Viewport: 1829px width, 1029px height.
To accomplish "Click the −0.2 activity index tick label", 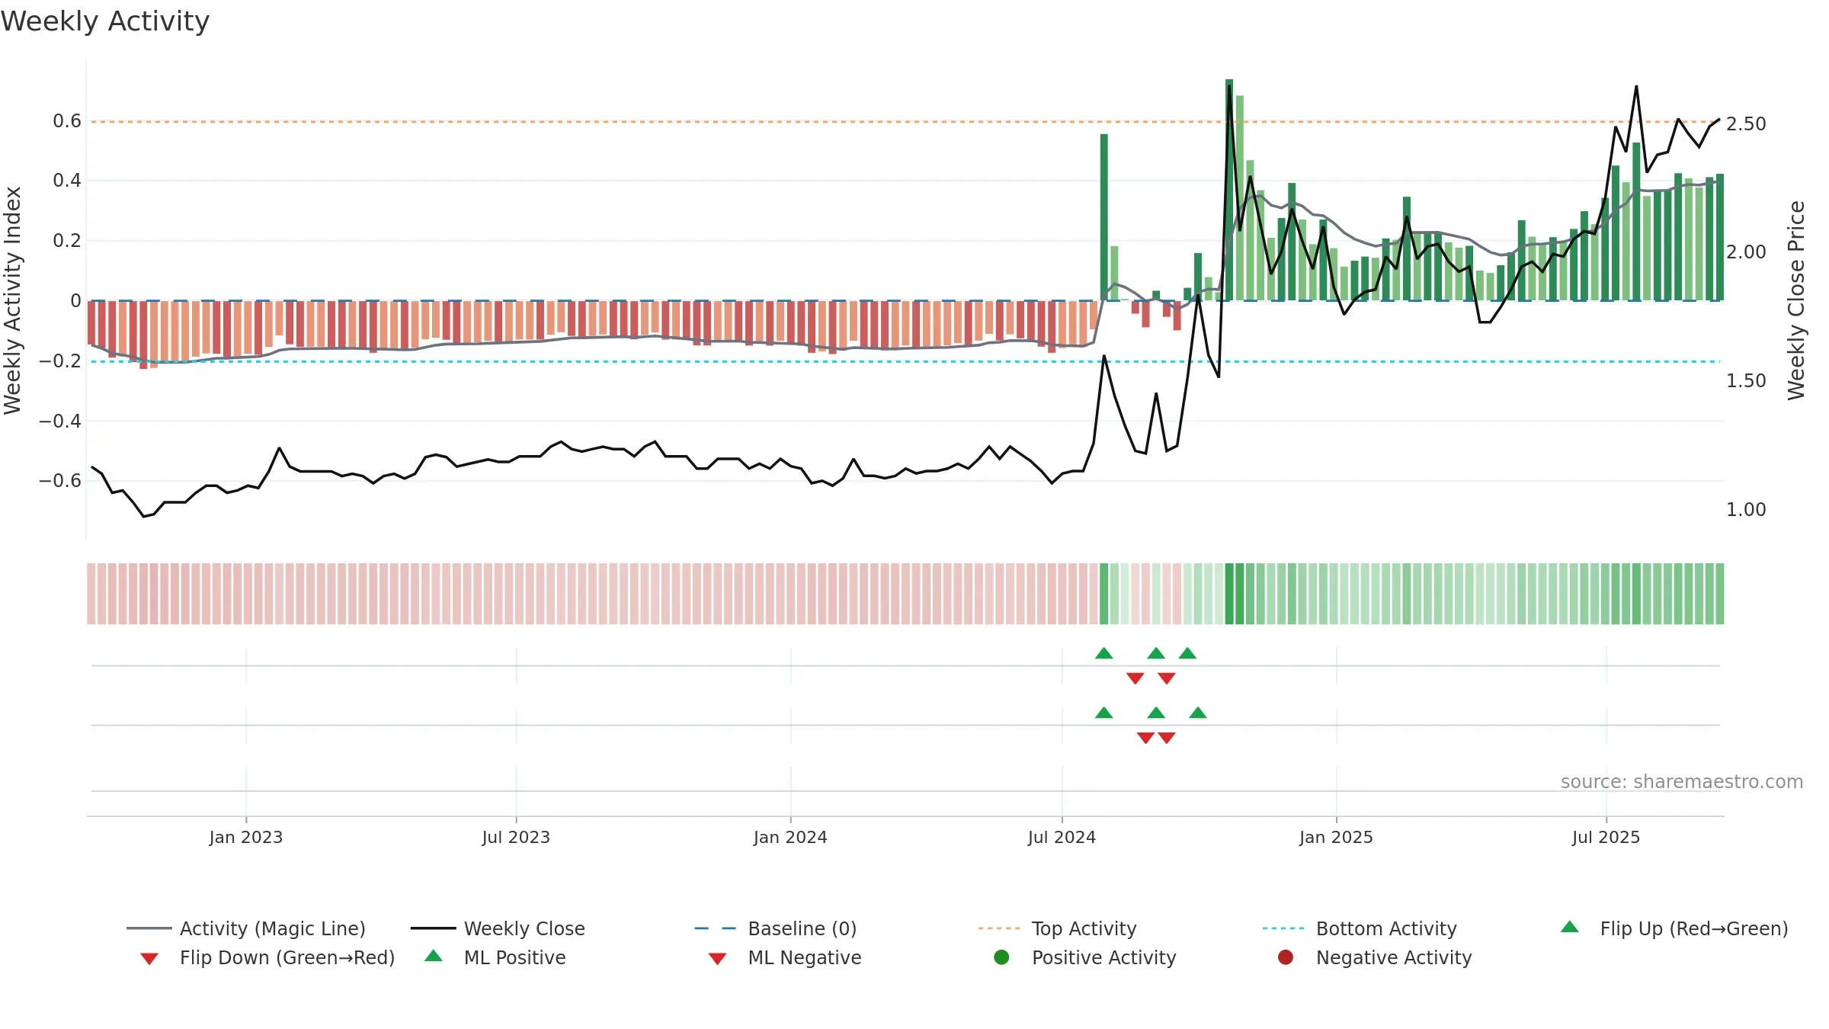I will click(60, 361).
